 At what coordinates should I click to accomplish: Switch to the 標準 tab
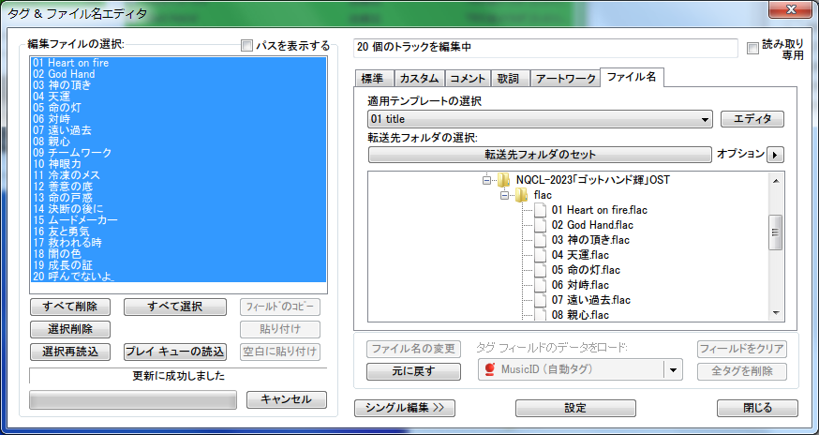tap(373, 79)
